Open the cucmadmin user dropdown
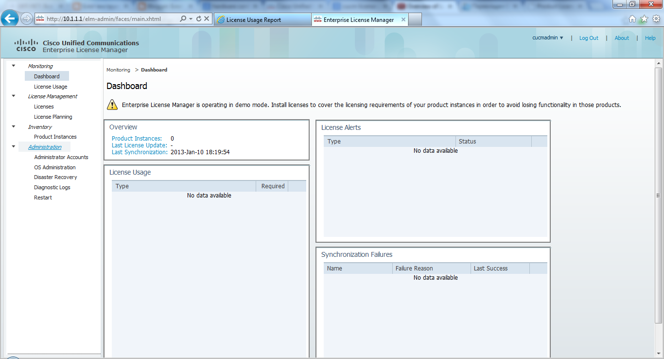This screenshot has width=664, height=359. point(548,37)
